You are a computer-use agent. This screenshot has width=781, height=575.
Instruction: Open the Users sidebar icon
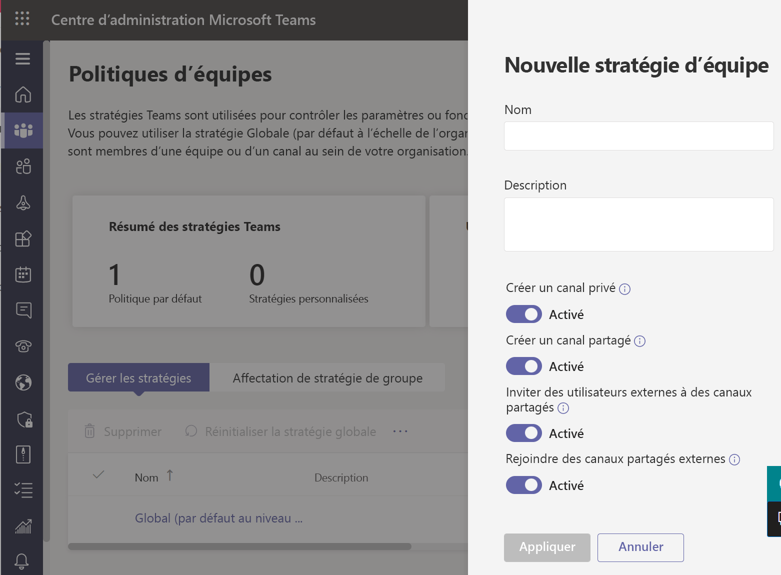point(23,166)
